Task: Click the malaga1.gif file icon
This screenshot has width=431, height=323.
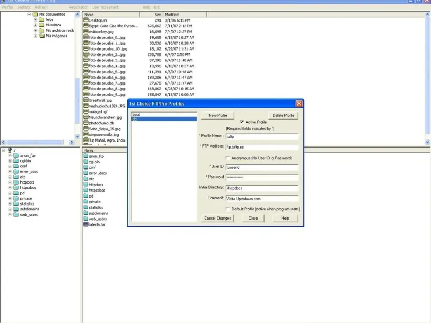Action: (x=86, y=111)
